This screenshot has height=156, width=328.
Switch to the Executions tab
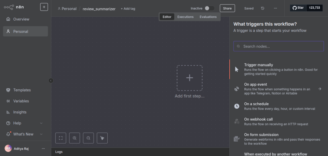click(185, 17)
